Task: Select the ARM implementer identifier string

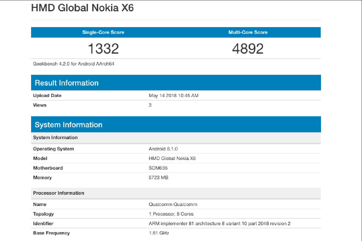Action: 219,224
